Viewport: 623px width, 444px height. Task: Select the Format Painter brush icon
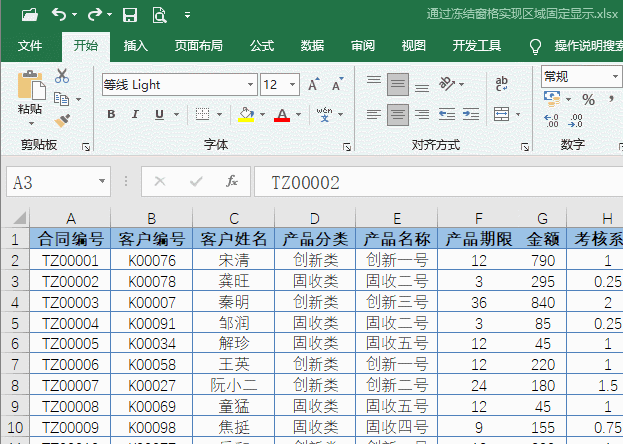pos(62,121)
